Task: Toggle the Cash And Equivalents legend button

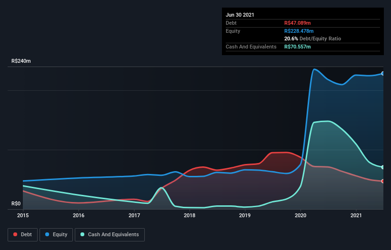Action: tap(110, 235)
